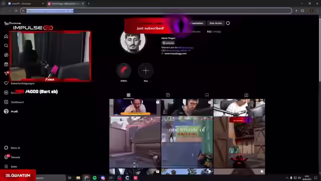Open the Dashboard item in the sidebar

(14, 102)
